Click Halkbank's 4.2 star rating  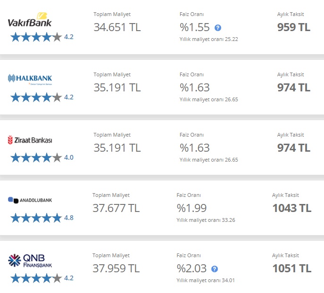pyautogui.click(x=42, y=98)
